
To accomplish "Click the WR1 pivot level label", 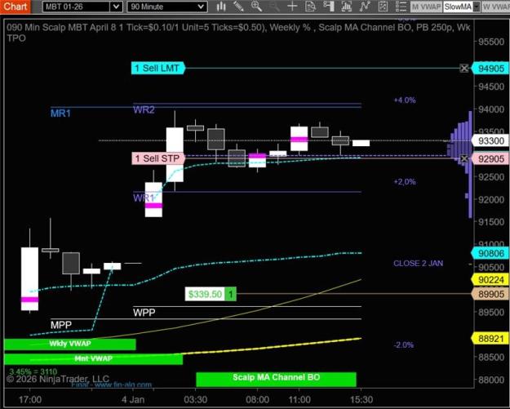I will tap(144, 198).
